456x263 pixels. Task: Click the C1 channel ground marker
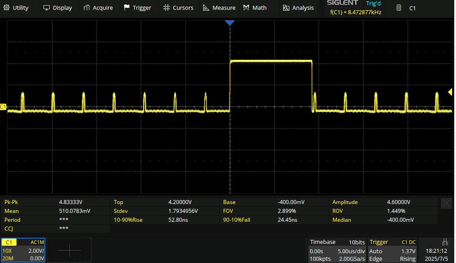tap(3, 107)
